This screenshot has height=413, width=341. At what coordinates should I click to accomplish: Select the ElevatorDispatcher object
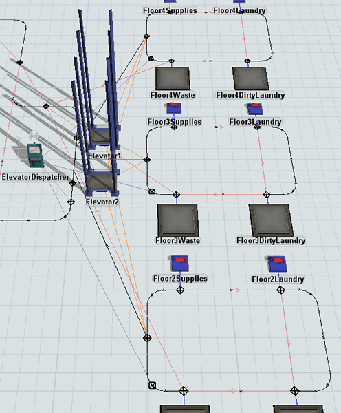pos(35,155)
